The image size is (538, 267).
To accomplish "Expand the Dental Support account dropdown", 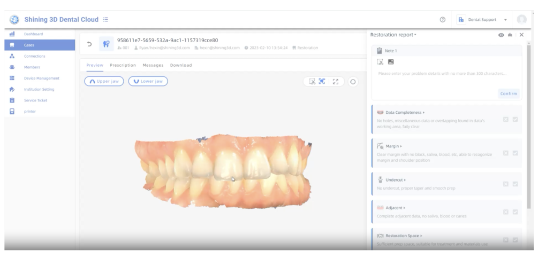I will pos(505,20).
